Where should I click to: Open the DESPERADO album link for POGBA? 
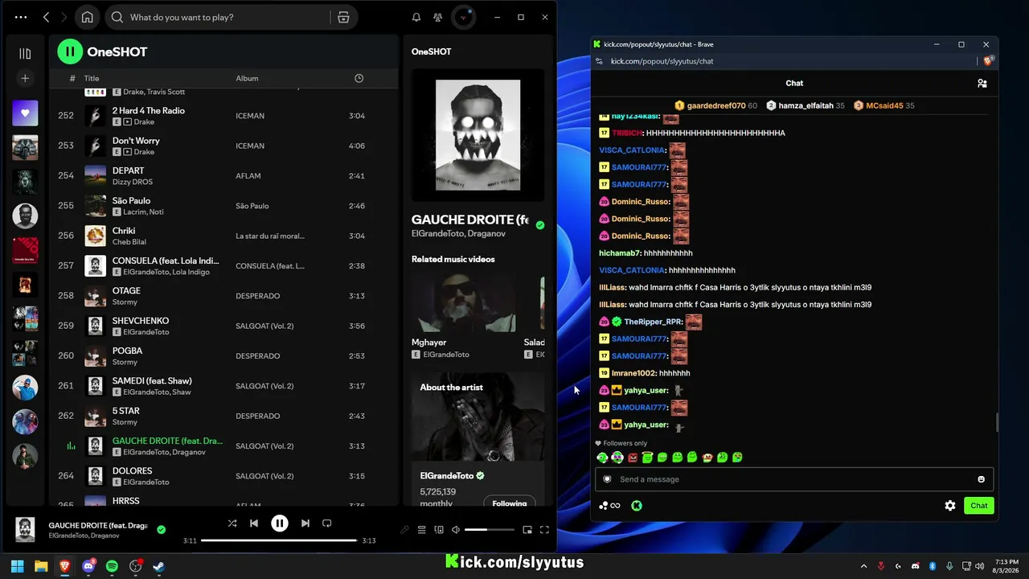coord(258,355)
